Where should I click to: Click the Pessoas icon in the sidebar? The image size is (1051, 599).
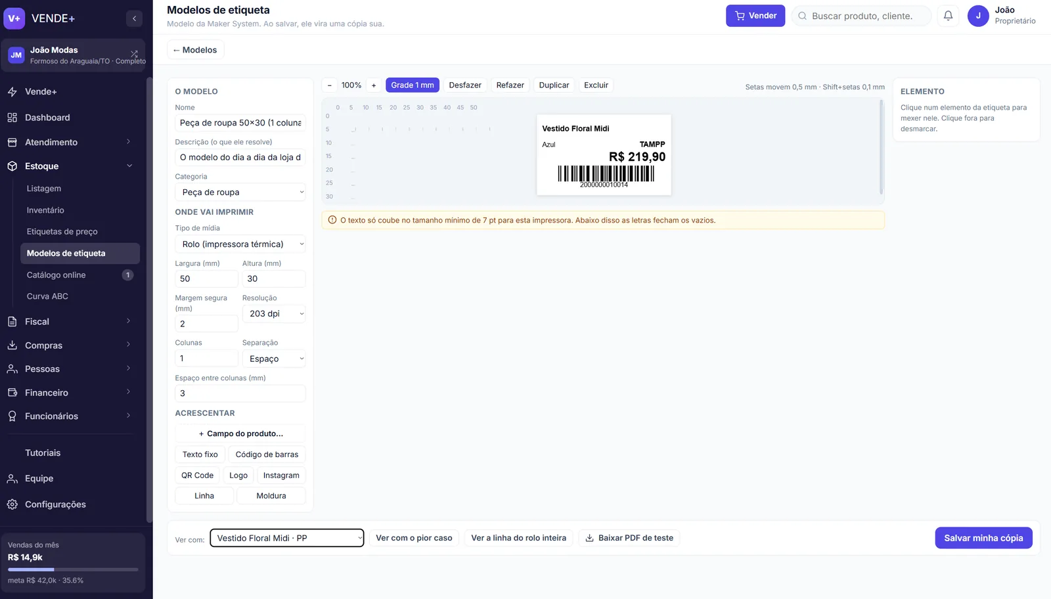pos(12,369)
